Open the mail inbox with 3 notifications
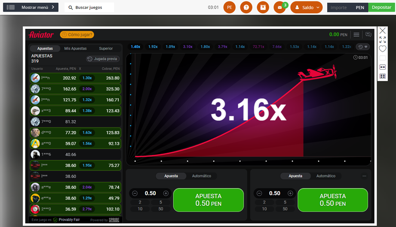Screen dimensions: 396x227 279,7
